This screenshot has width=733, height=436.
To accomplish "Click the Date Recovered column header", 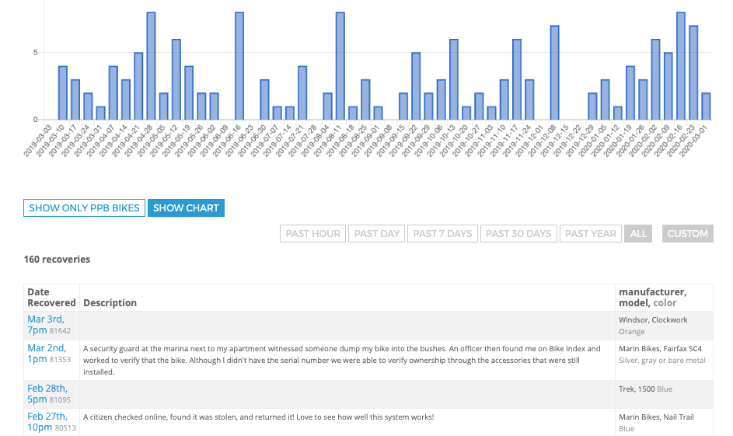I will click(51, 297).
